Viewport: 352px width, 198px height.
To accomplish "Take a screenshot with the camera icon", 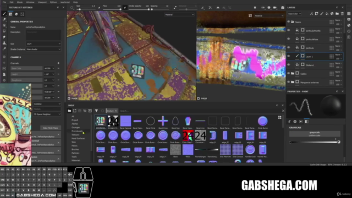I will (x=283, y=8).
